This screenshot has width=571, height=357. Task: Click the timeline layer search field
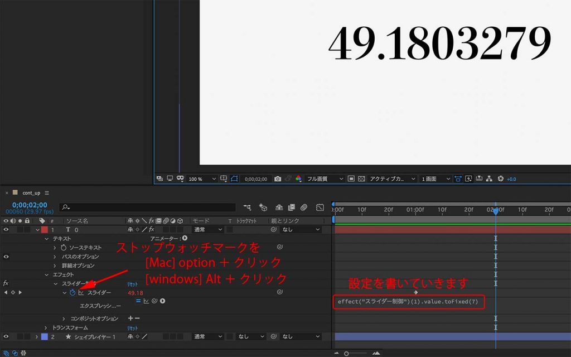[x=147, y=208]
